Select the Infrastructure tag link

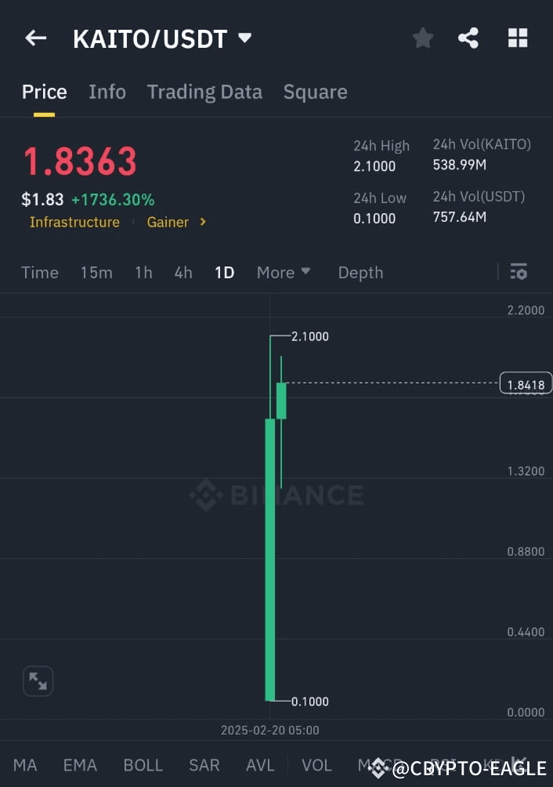(74, 222)
